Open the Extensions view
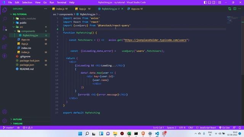Screen dimensions: 244x137 5,46
